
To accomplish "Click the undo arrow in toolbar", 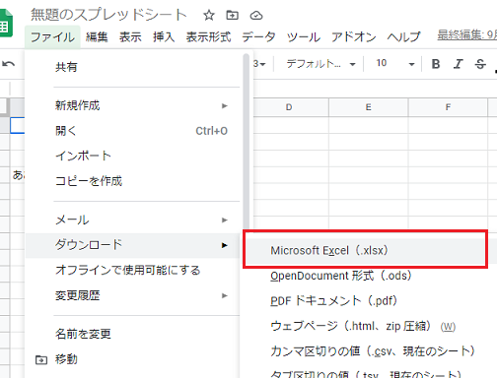I will 9,64.
